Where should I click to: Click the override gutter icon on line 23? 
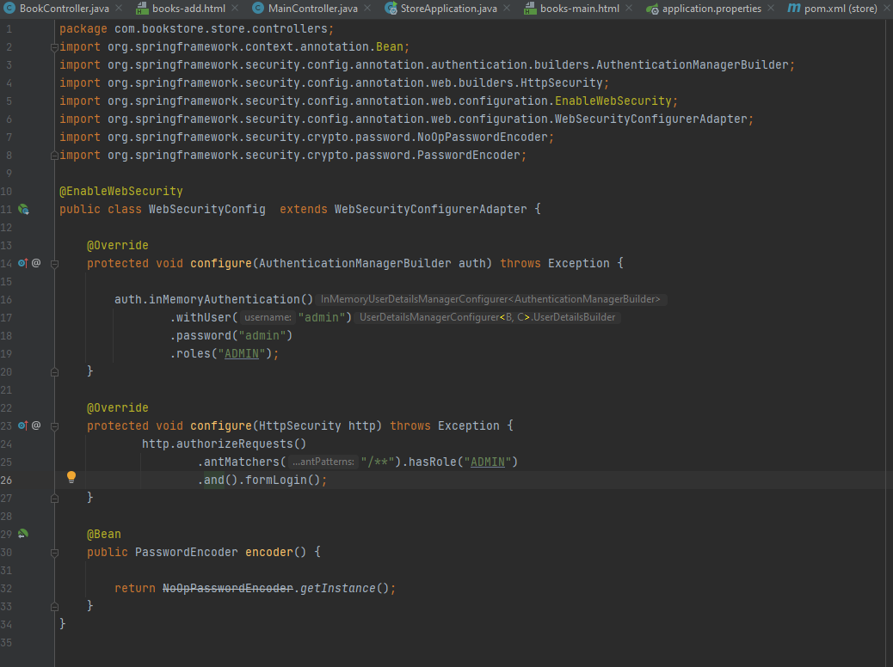pyautogui.click(x=22, y=425)
